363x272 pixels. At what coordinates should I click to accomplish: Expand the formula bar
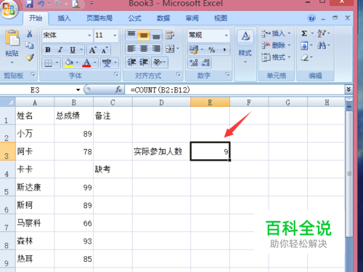point(348,89)
